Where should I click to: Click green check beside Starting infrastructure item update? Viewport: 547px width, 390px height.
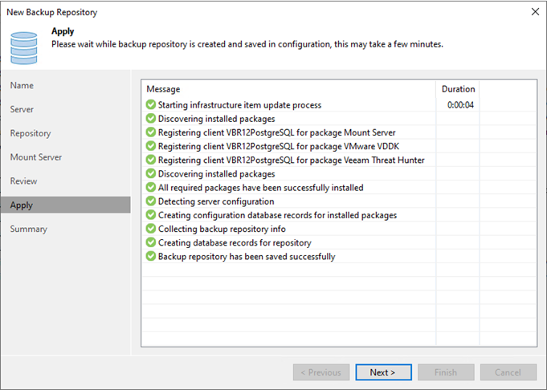[x=151, y=104]
